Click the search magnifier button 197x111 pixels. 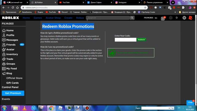132,18
